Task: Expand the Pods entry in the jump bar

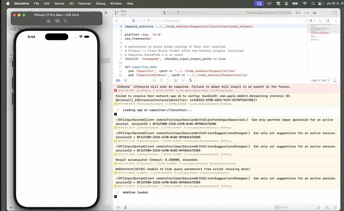Action: (139, 20)
